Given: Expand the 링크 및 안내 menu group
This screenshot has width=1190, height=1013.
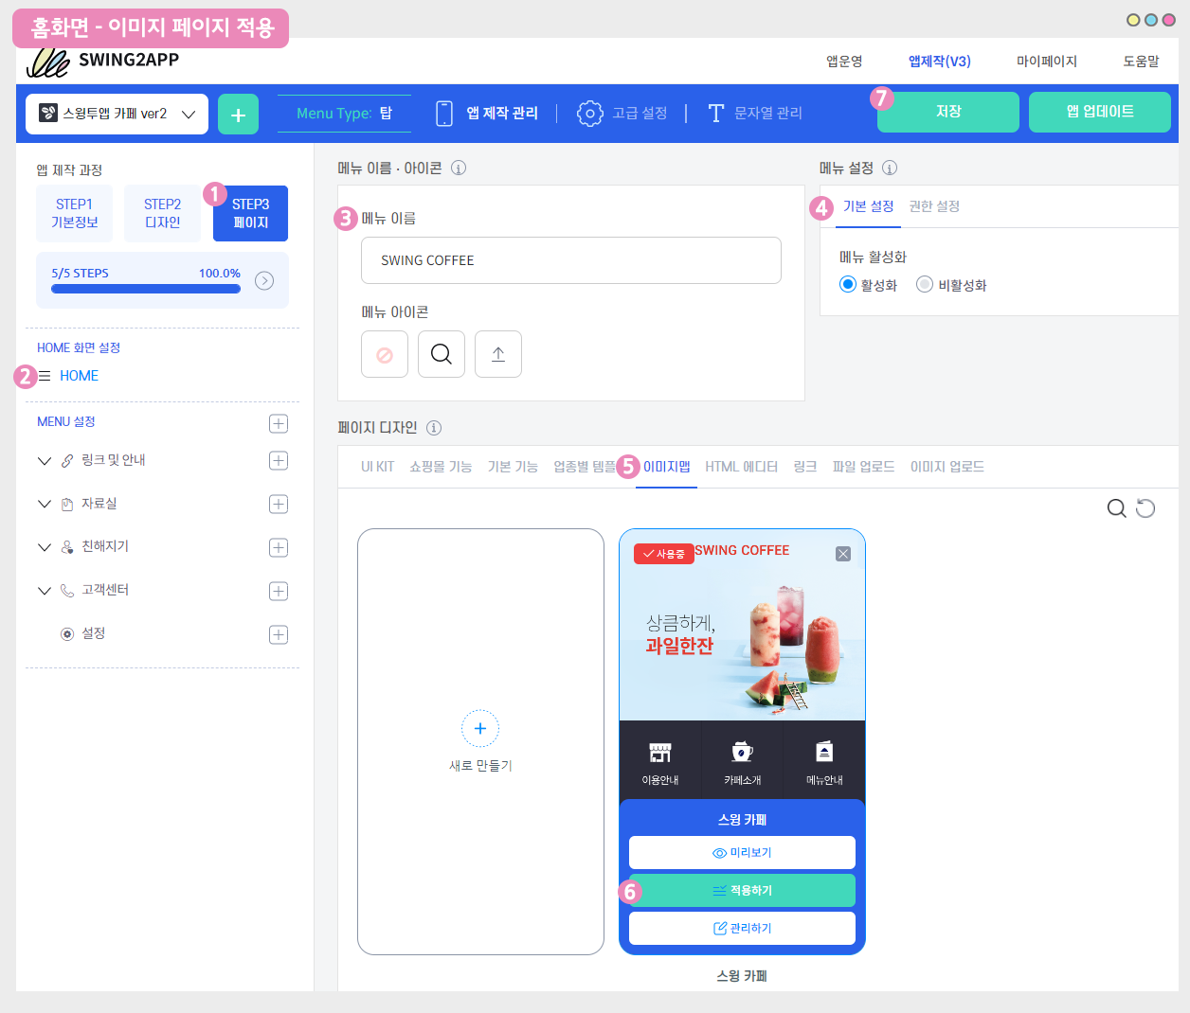Looking at the screenshot, I should [x=45, y=460].
